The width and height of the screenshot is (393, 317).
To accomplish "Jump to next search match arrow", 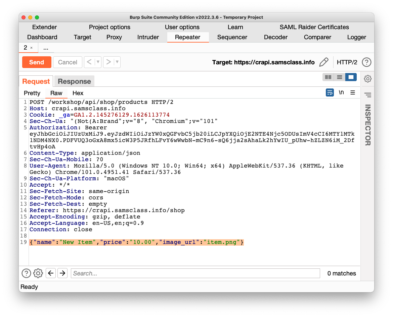I will 63,273.
